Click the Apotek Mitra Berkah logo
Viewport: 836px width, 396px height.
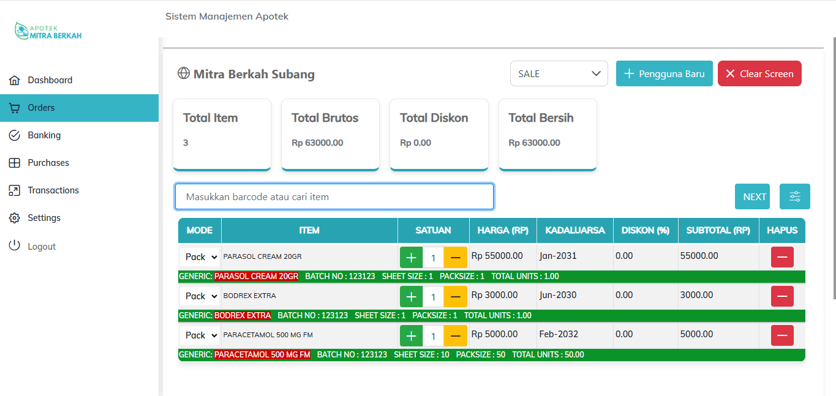pyautogui.click(x=48, y=31)
